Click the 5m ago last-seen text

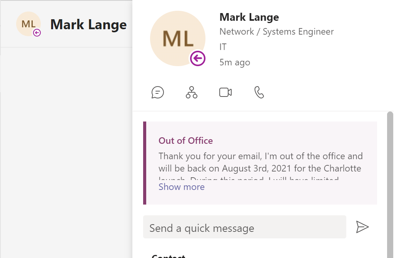coord(235,62)
